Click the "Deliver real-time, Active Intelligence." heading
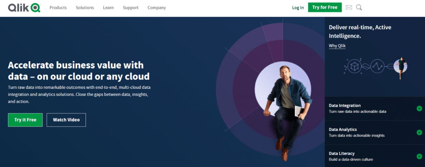 coord(360,31)
